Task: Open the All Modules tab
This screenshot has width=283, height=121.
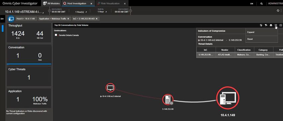Action: click(x=51, y=3)
